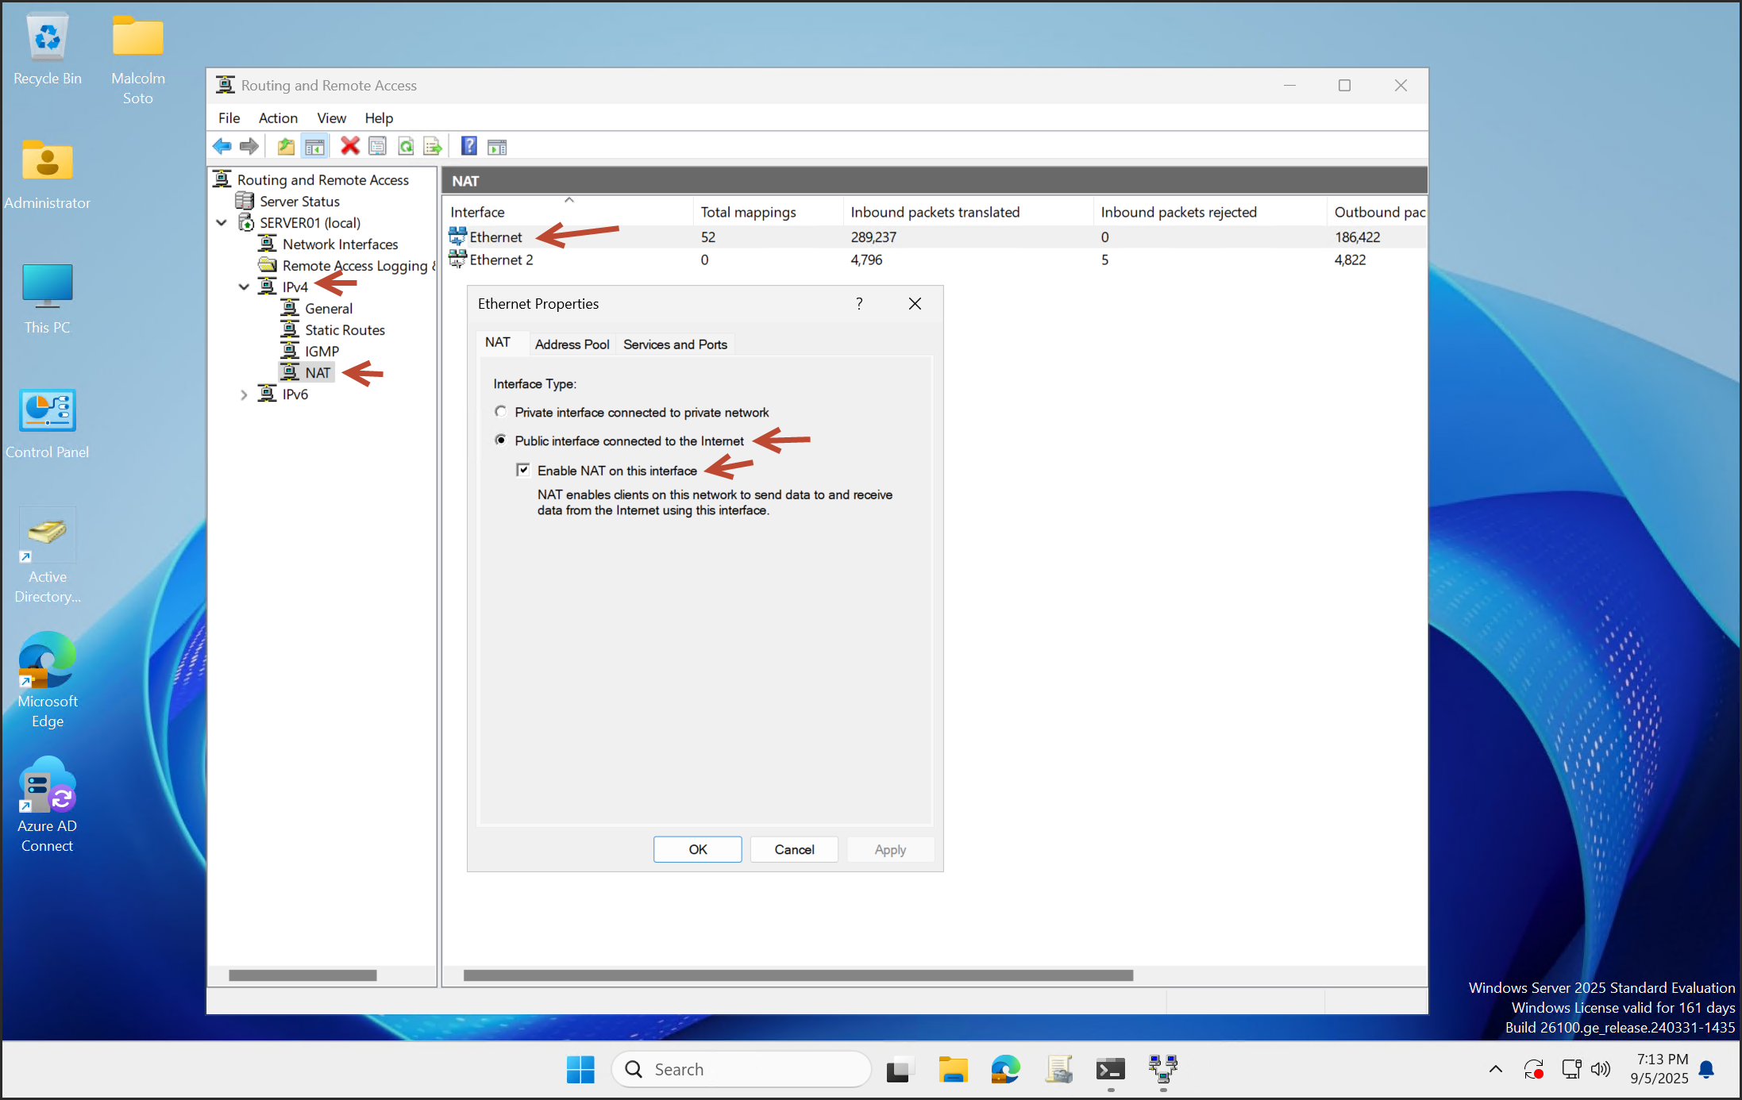Open the Action menu
Image resolution: width=1742 pixels, height=1100 pixels.
click(x=277, y=118)
